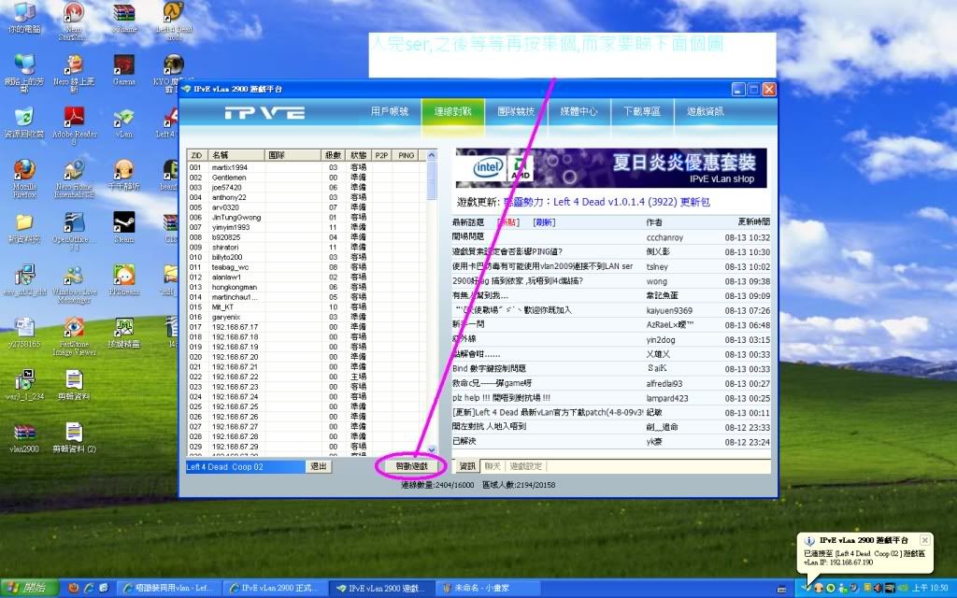The width and height of the screenshot is (957, 598).
Task: Switch to the 聊天 chat tab
Action: click(x=493, y=466)
